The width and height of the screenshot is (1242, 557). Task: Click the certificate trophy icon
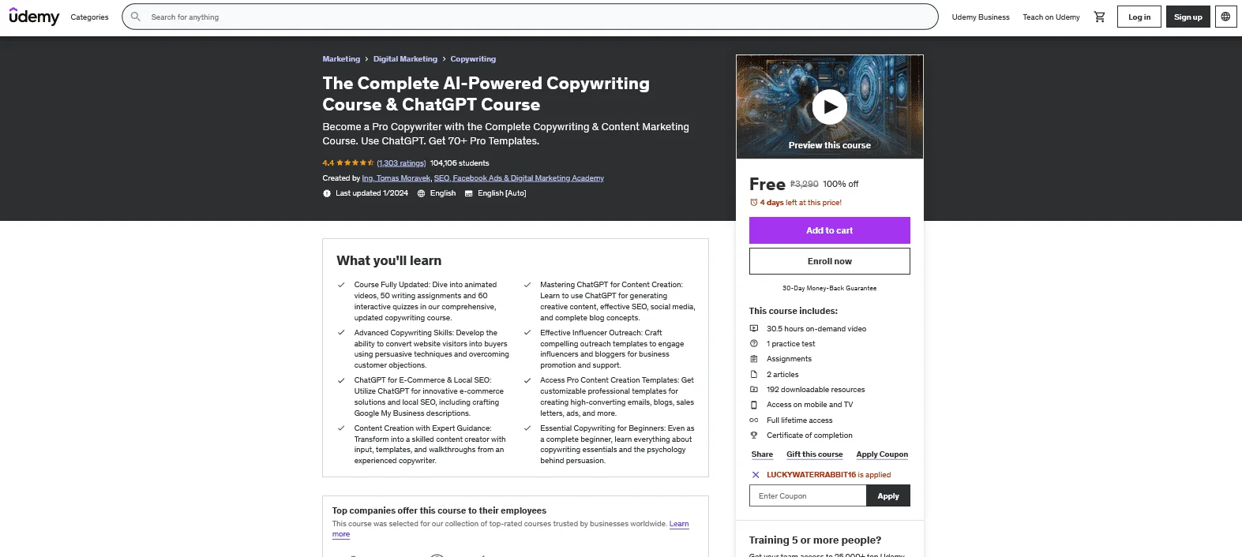tap(754, 435)
